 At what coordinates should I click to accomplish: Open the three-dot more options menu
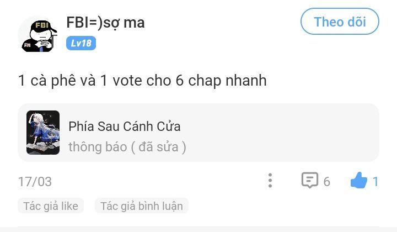[270, 181]
